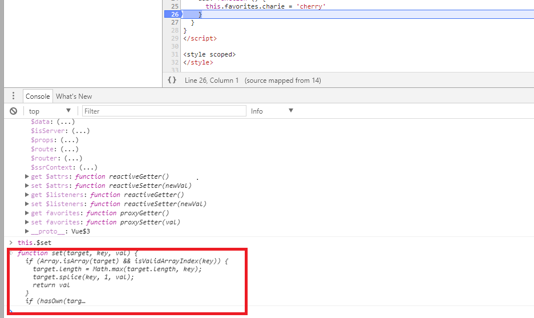Expand the __proto__ Vue$3 entry

click(27, 231)
